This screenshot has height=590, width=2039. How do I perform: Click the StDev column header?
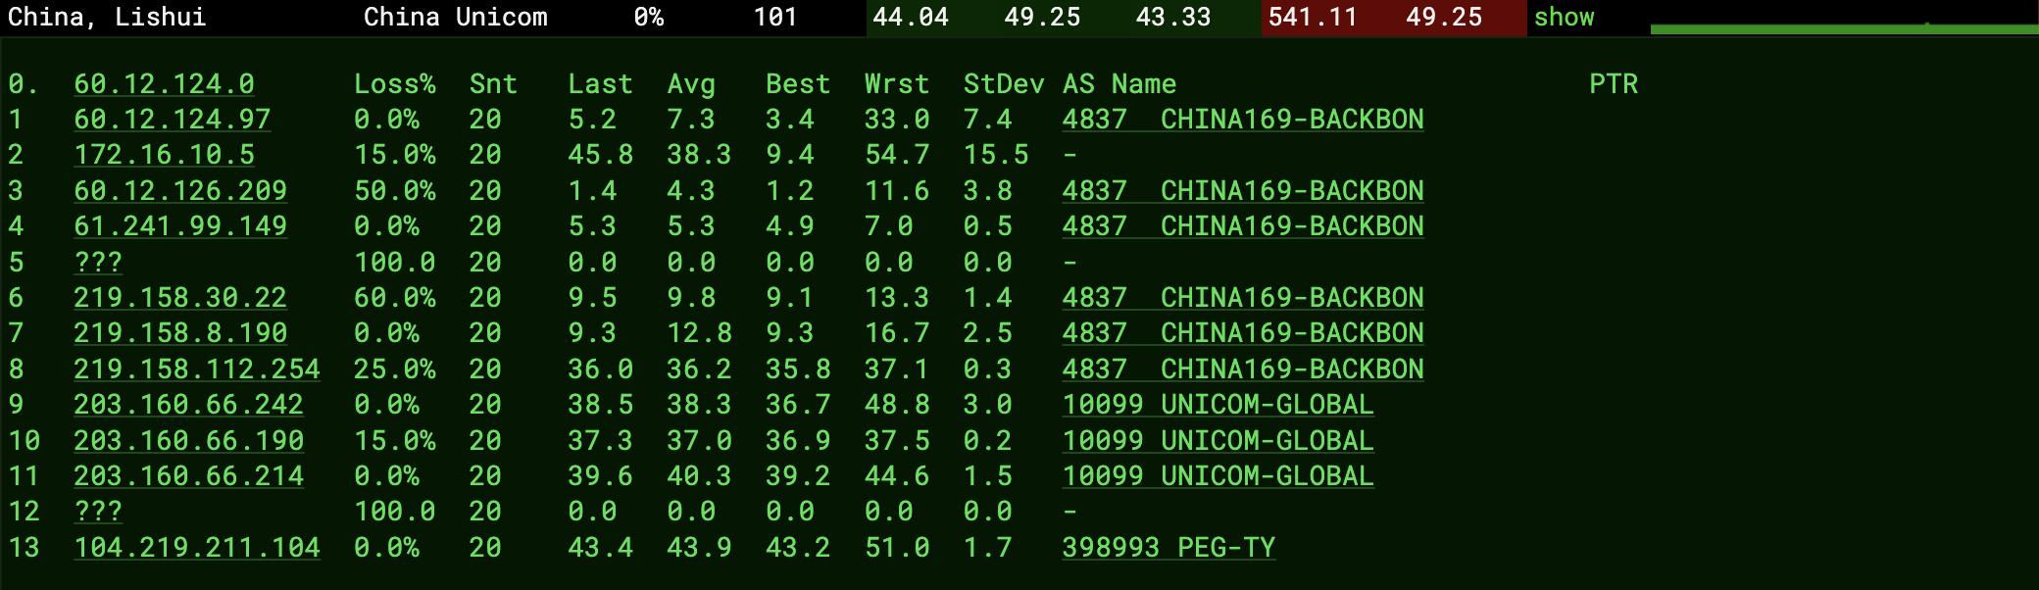1004,84
